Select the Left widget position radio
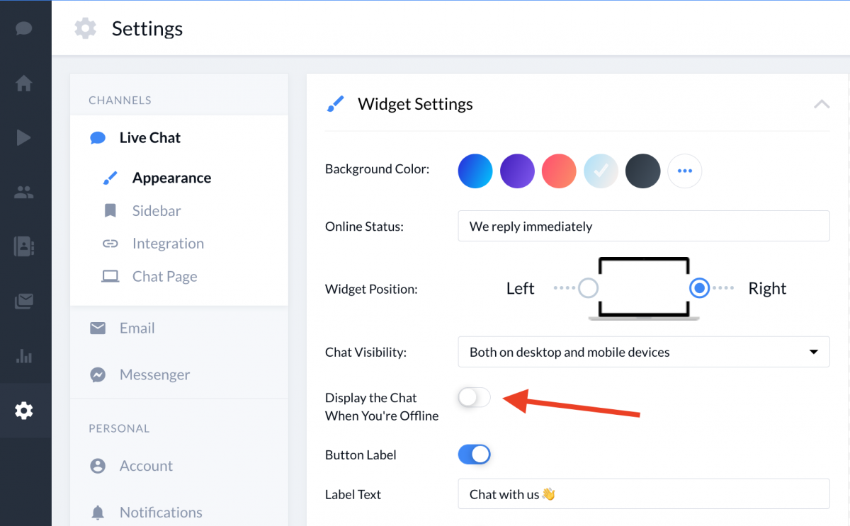The width and height of the screenshot is (850, 526). [588, 288]
